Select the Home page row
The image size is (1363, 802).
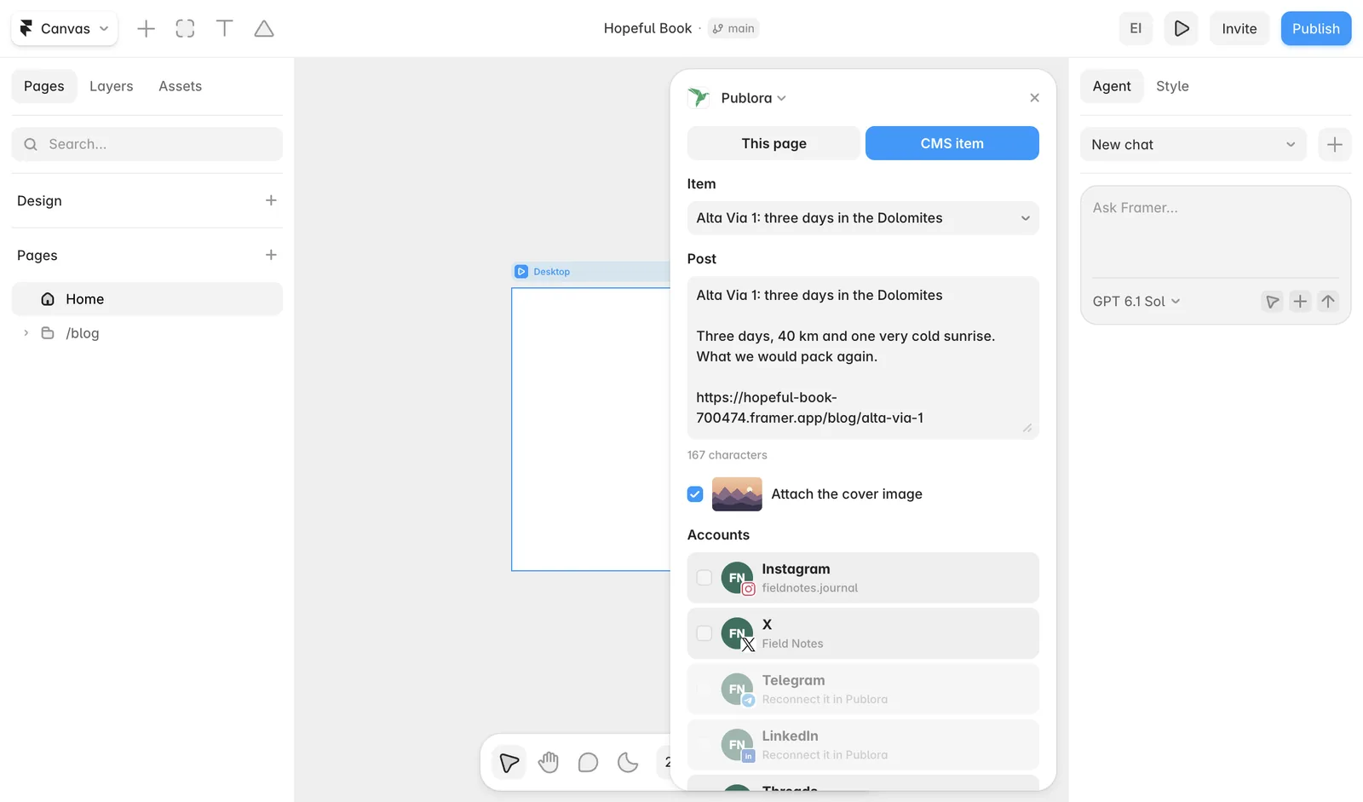click(147, 299)
